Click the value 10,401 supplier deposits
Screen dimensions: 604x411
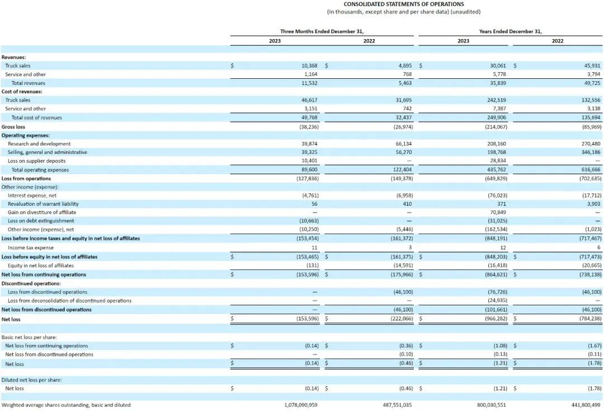point(310,160)
